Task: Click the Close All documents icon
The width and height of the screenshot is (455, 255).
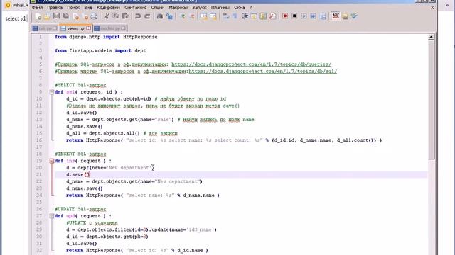Action: coord(85,16)
